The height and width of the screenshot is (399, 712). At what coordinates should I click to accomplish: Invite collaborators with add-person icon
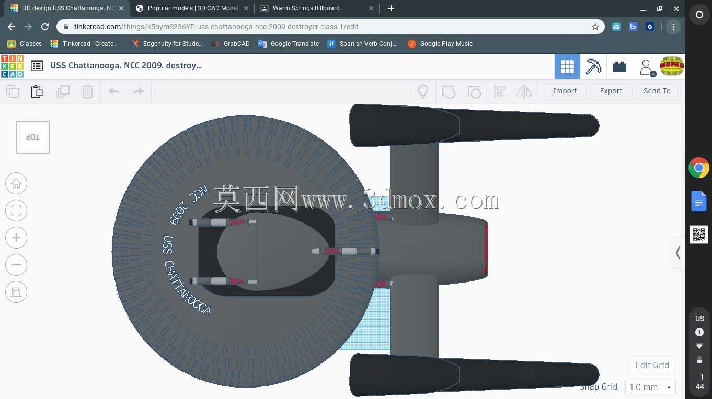647,67
